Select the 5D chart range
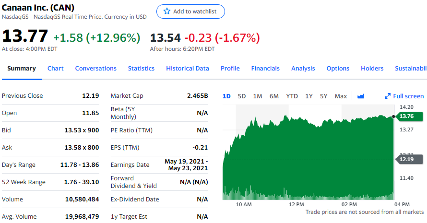Viewport: 427px width, 223px height. [241, 96]
